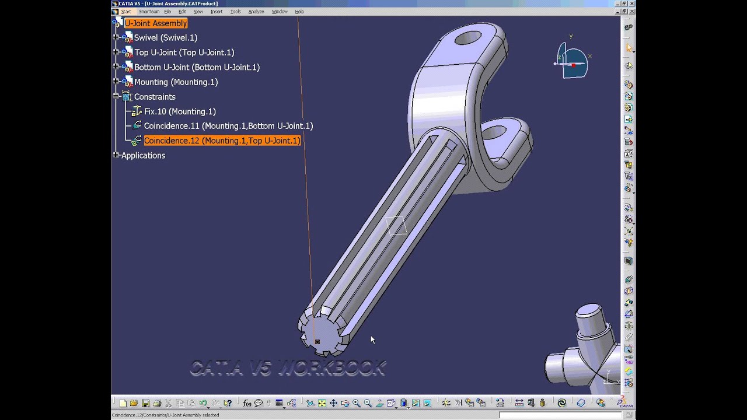Click the Zoom In magnifier
The width and height of the screenshot is (747, 420).
click(x=356, y=403)
